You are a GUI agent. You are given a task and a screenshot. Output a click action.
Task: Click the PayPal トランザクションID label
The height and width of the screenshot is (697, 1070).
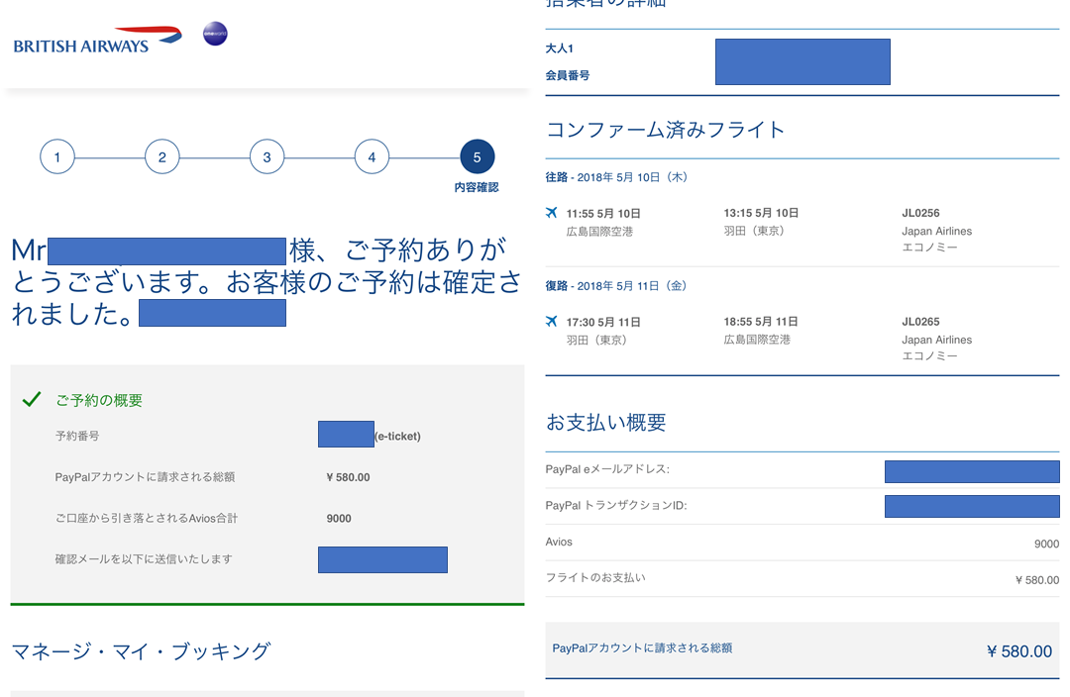[616, 505]
